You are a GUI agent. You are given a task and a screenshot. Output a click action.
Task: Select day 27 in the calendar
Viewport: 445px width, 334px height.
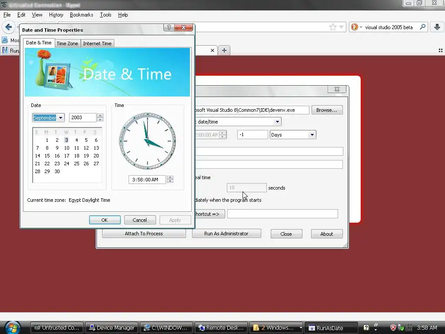pos(96,164)
